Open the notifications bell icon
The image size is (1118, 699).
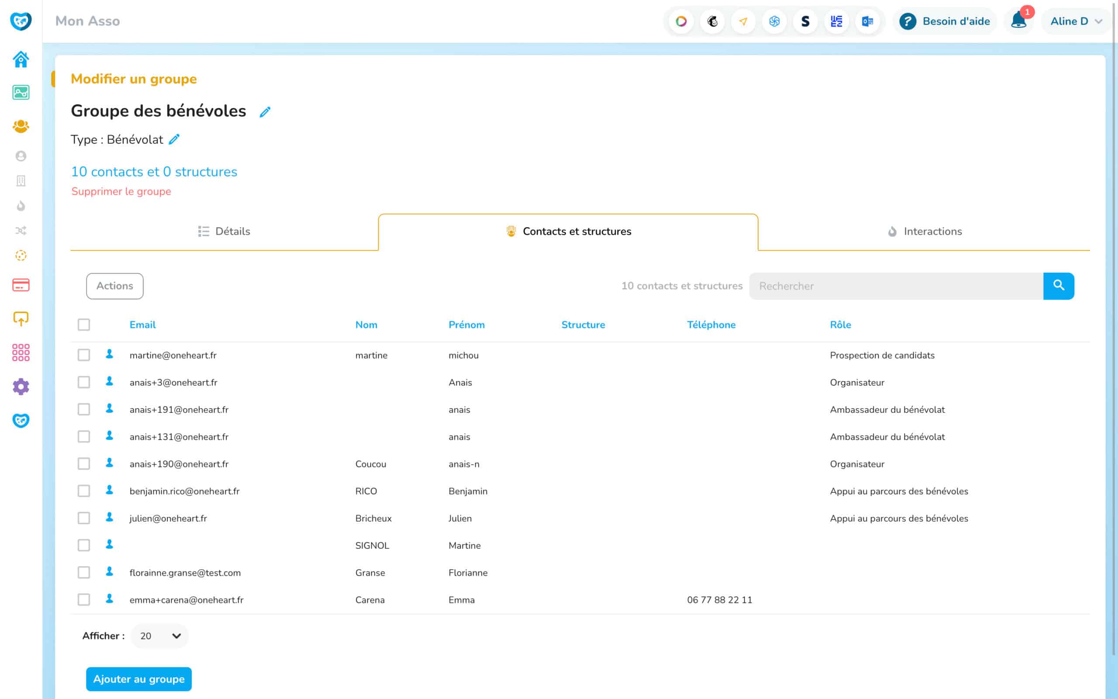[x=1018, y=21]
